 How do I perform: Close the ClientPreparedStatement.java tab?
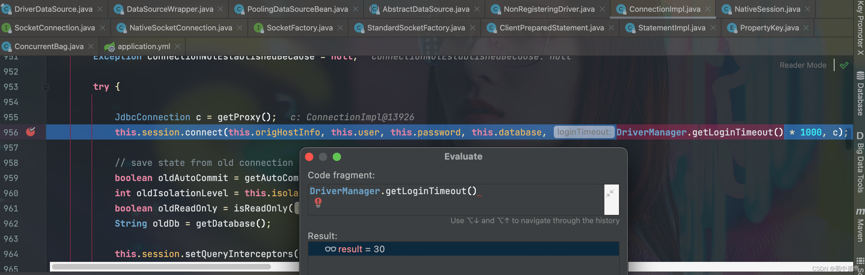coord(611,28)
